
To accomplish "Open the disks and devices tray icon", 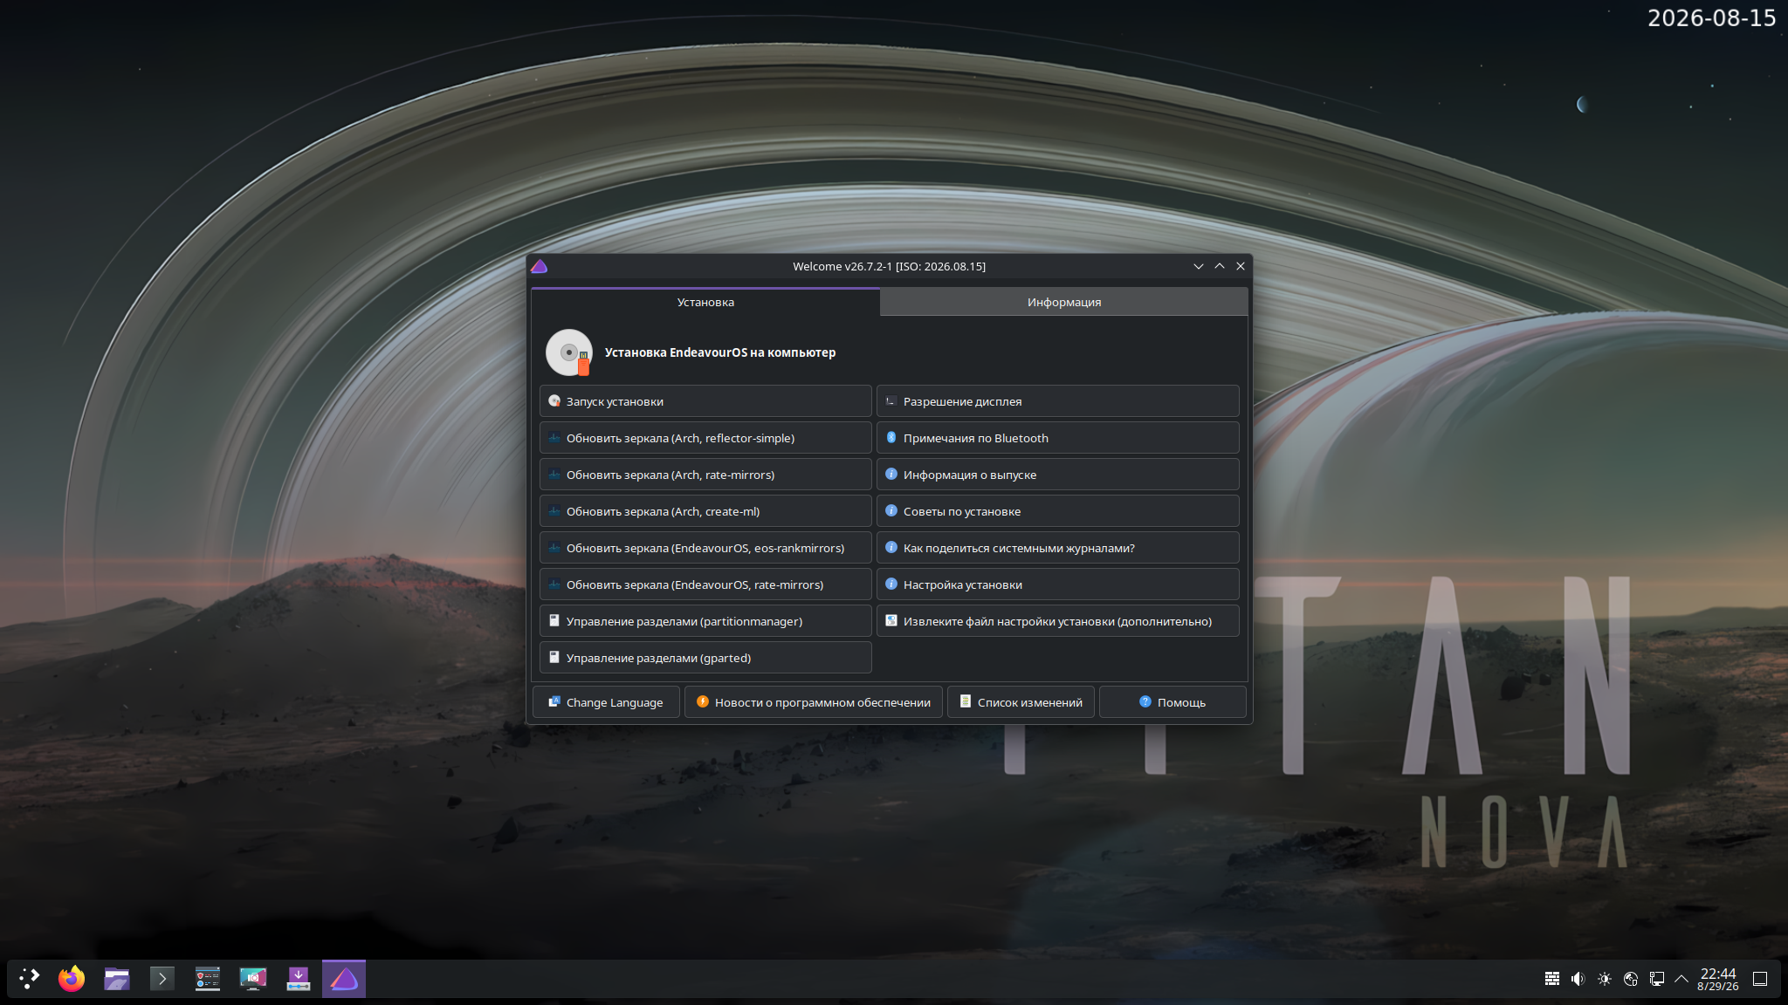I will [x=1631, y=979].
